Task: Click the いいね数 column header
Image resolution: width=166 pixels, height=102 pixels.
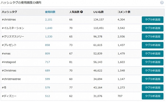Action: coord(98,12)
